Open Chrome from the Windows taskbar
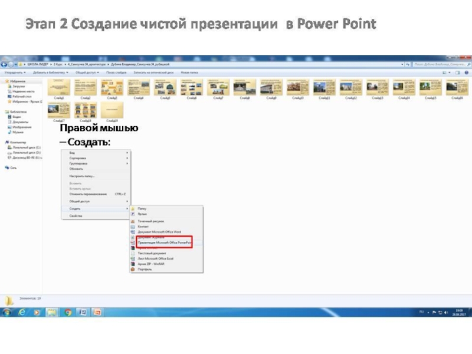 68,312
